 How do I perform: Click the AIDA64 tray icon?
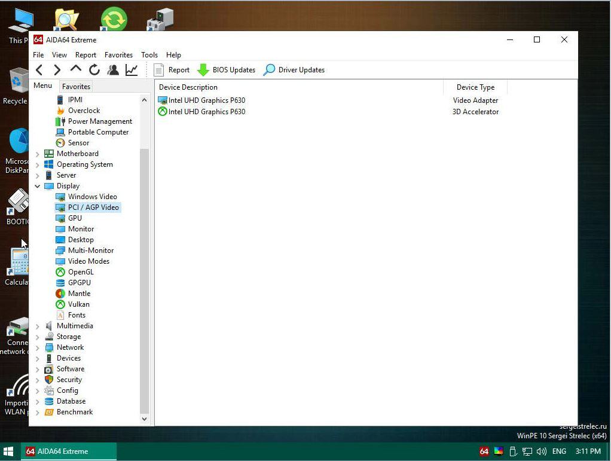(x=484, y=451)
